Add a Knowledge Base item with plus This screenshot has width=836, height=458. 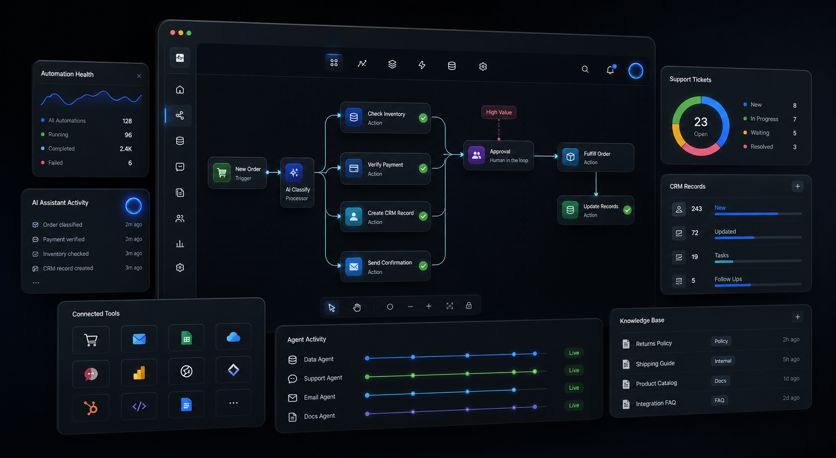[x=797, y=317]
